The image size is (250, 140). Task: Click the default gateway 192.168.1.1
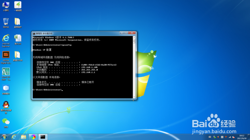tap(88, 72)
